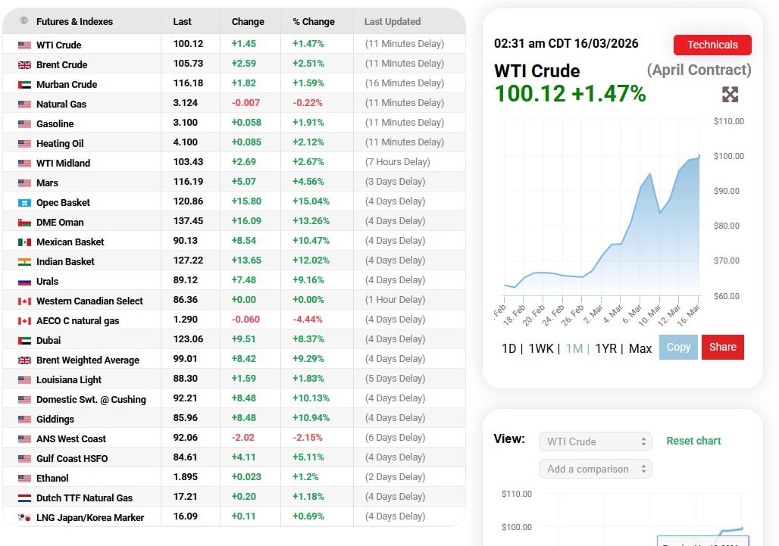Open the WTI Crude view dropdown
The image size is (779, 546).
coord(595,441)
